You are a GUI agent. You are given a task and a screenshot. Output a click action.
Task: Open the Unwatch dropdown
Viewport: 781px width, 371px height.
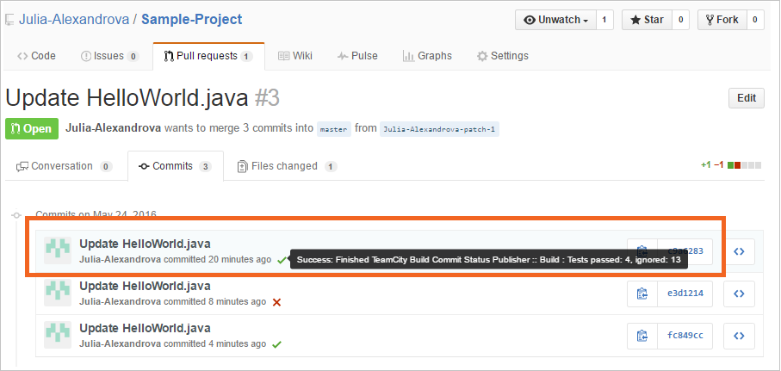[558, 20]
